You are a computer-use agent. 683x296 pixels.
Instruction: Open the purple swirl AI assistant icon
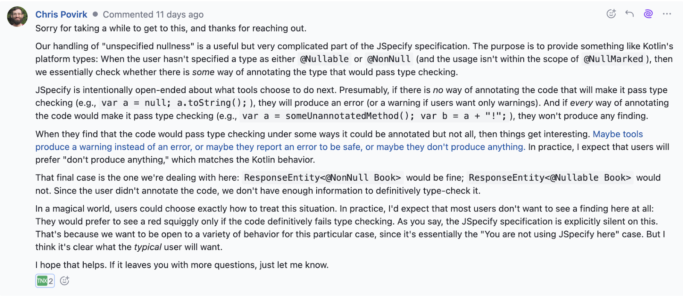coord(648,14)
